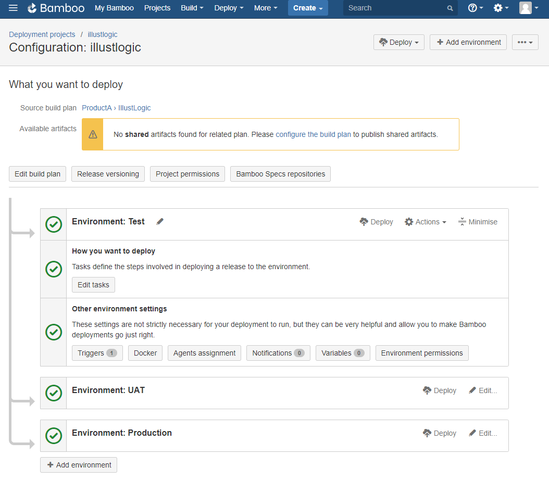Open Variables settings
The image size is (549, 480).
pos(343,353)
